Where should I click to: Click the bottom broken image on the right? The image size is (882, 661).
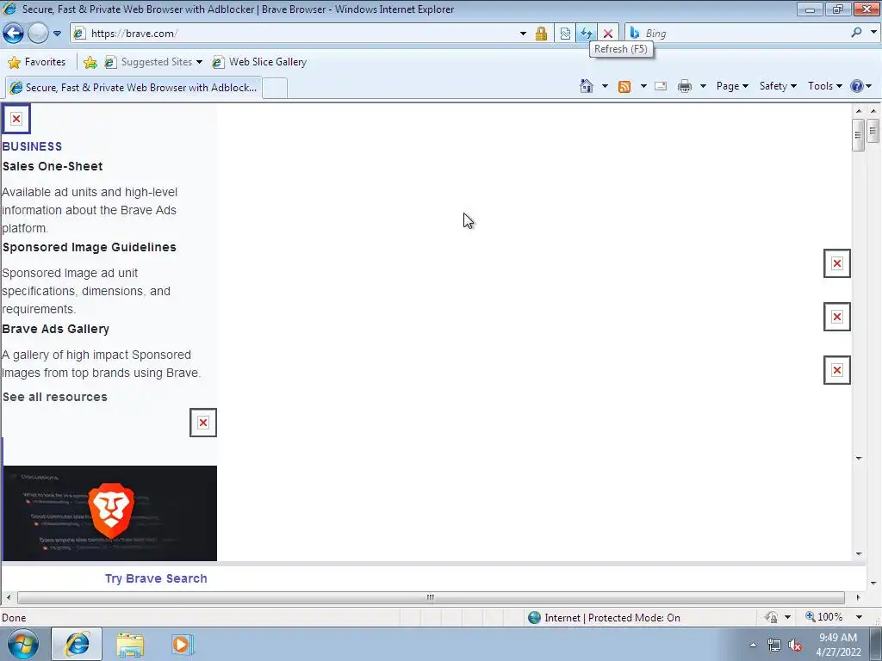click(837, 370)
